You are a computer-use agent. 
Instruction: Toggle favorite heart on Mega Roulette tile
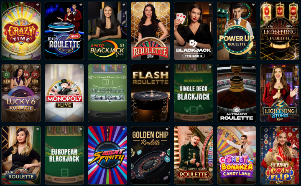(x=81, y=5)
